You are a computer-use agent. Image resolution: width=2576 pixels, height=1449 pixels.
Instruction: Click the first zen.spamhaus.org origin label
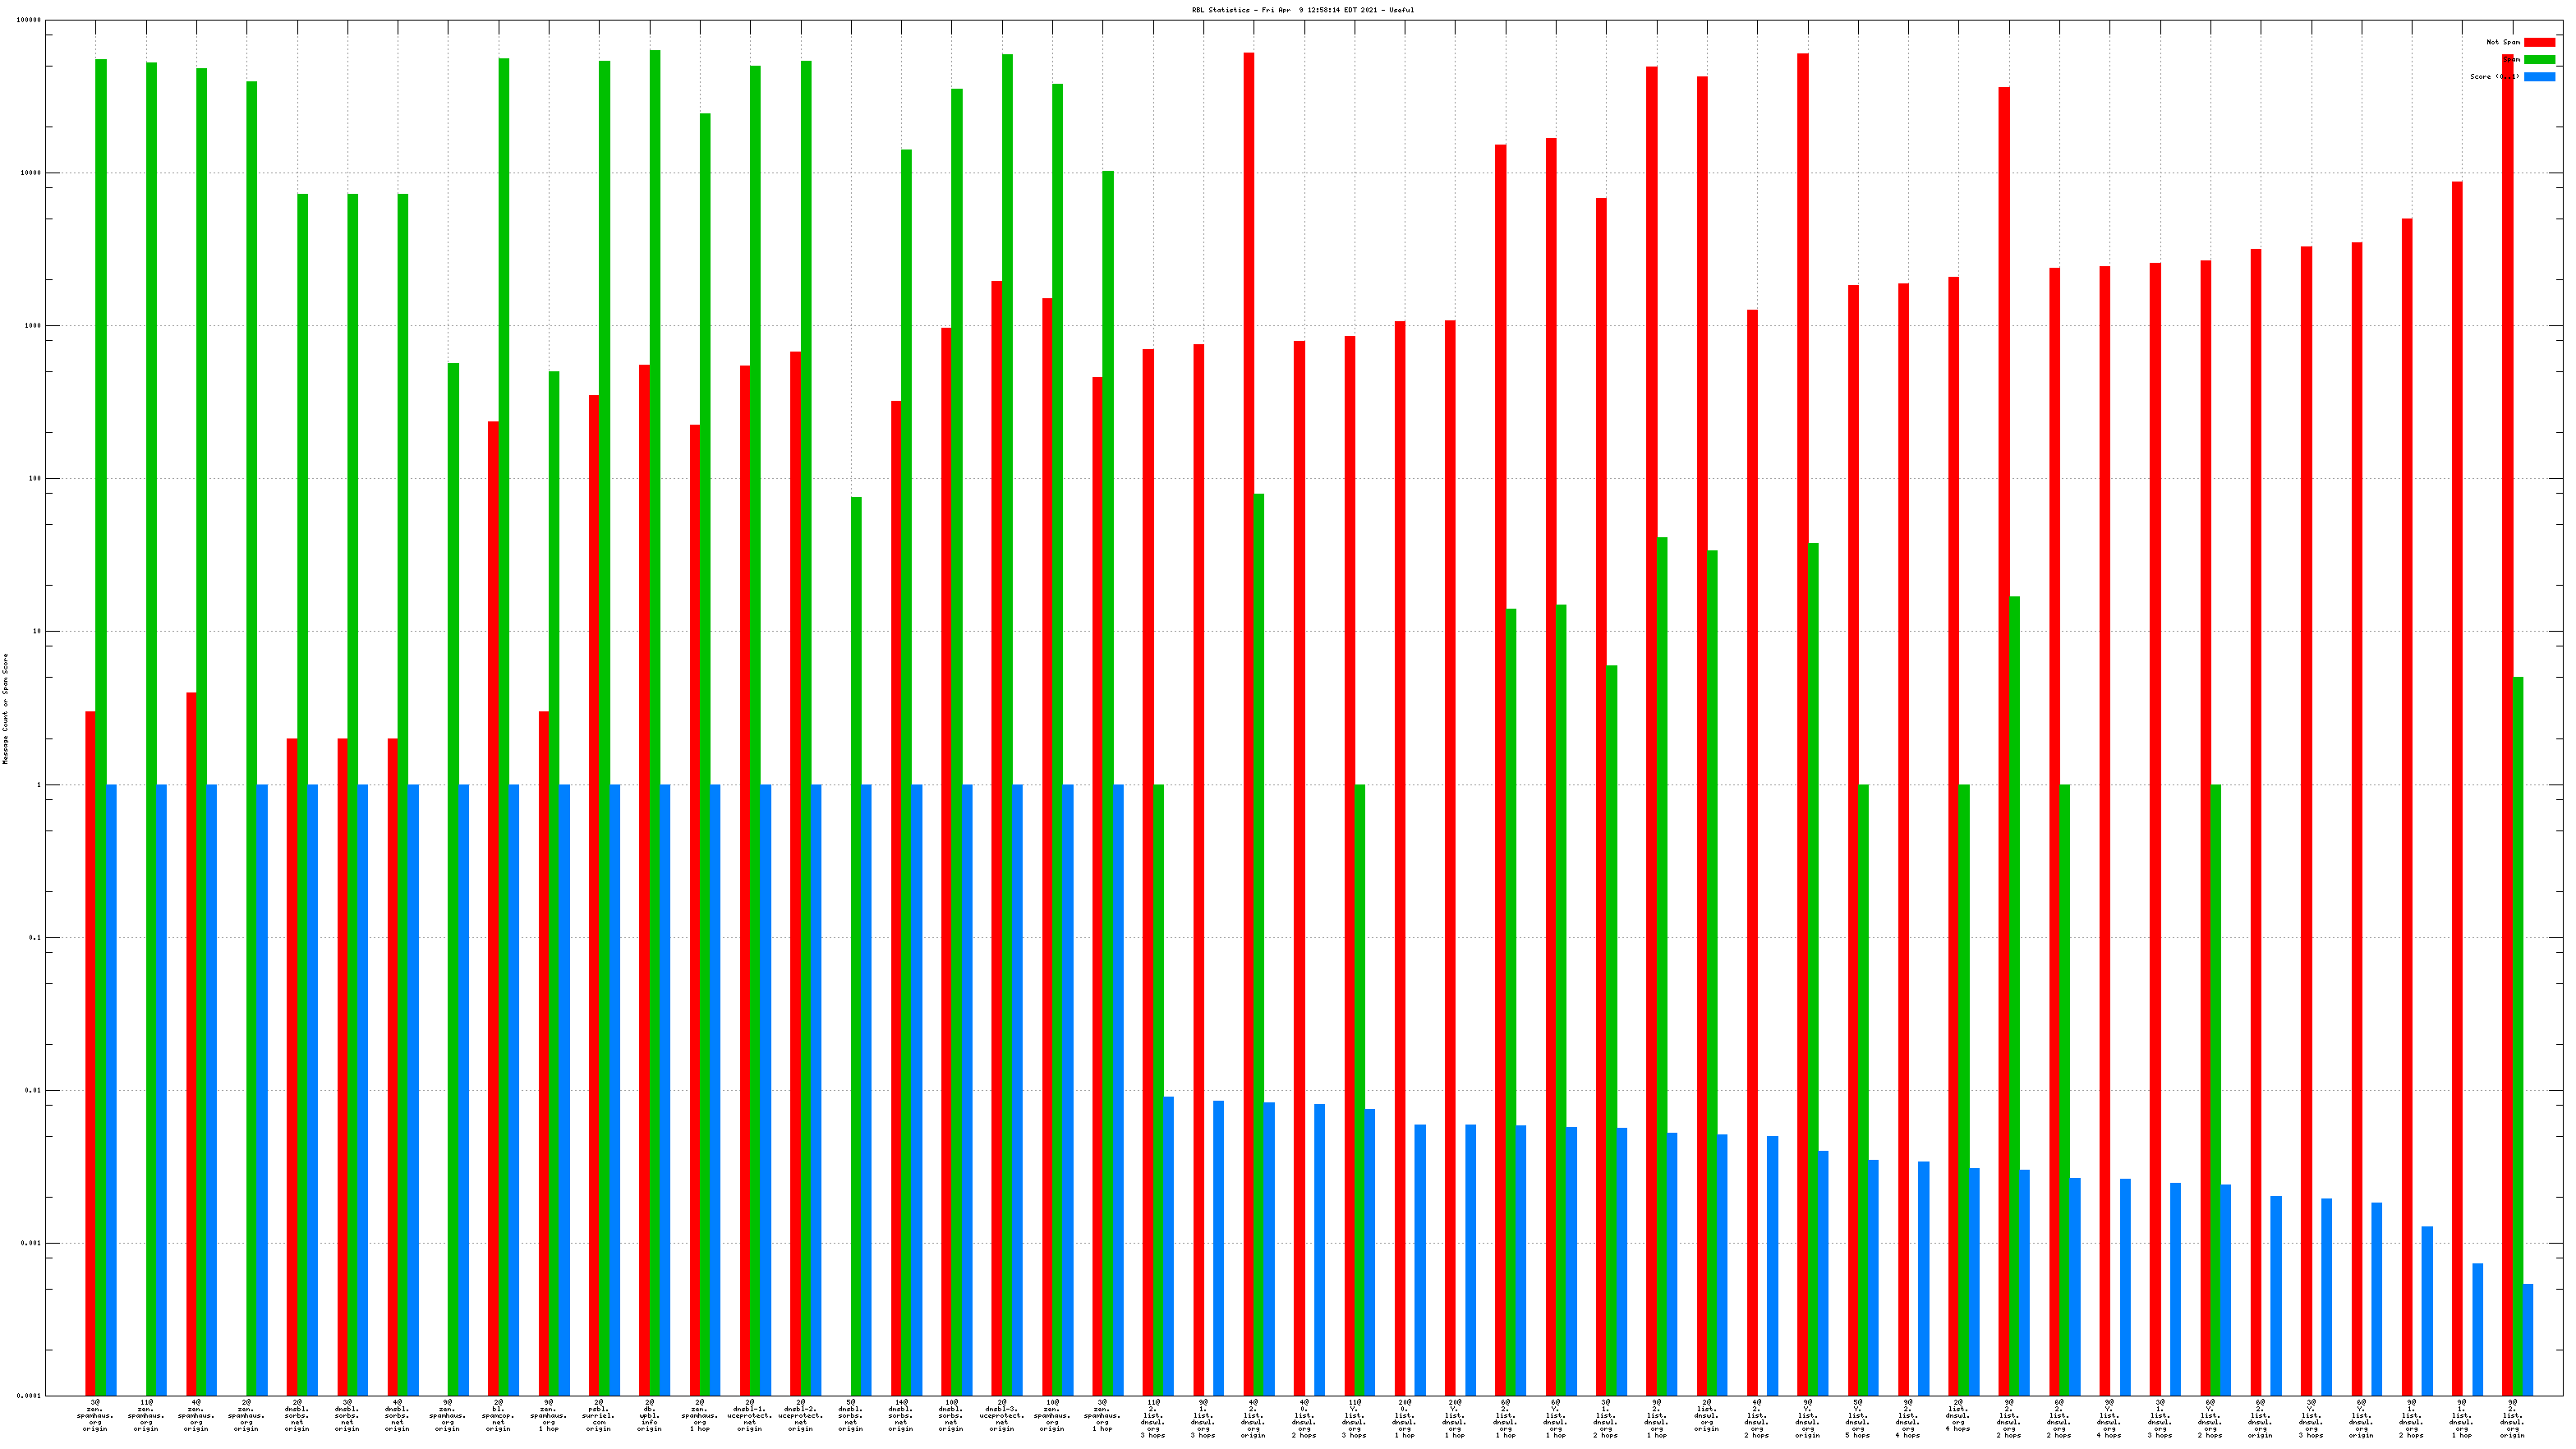point(95,1416)
